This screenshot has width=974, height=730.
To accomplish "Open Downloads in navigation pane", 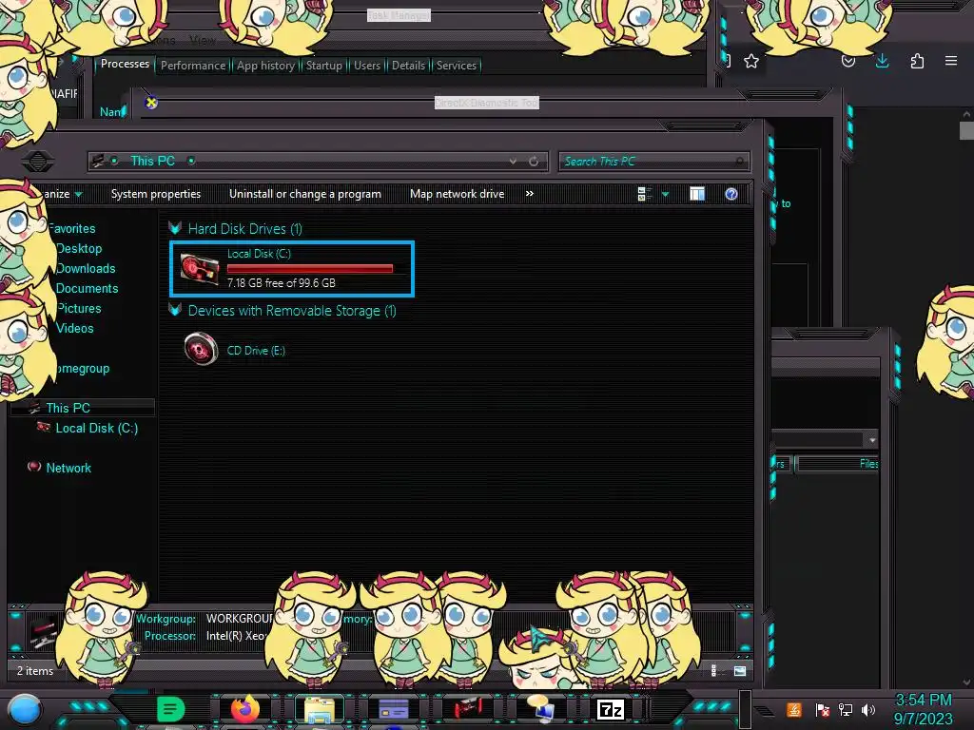I will point(86,268).
